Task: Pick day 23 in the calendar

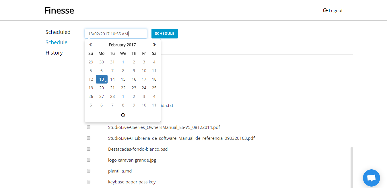Action: pos(134,88)
